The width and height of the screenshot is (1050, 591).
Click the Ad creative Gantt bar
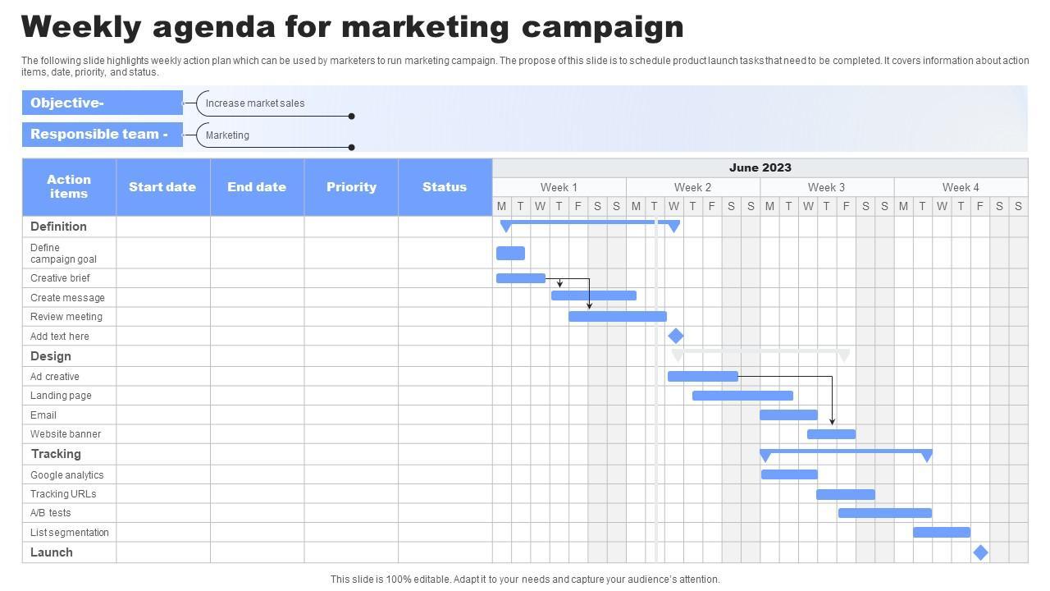[x=702, y=377]
